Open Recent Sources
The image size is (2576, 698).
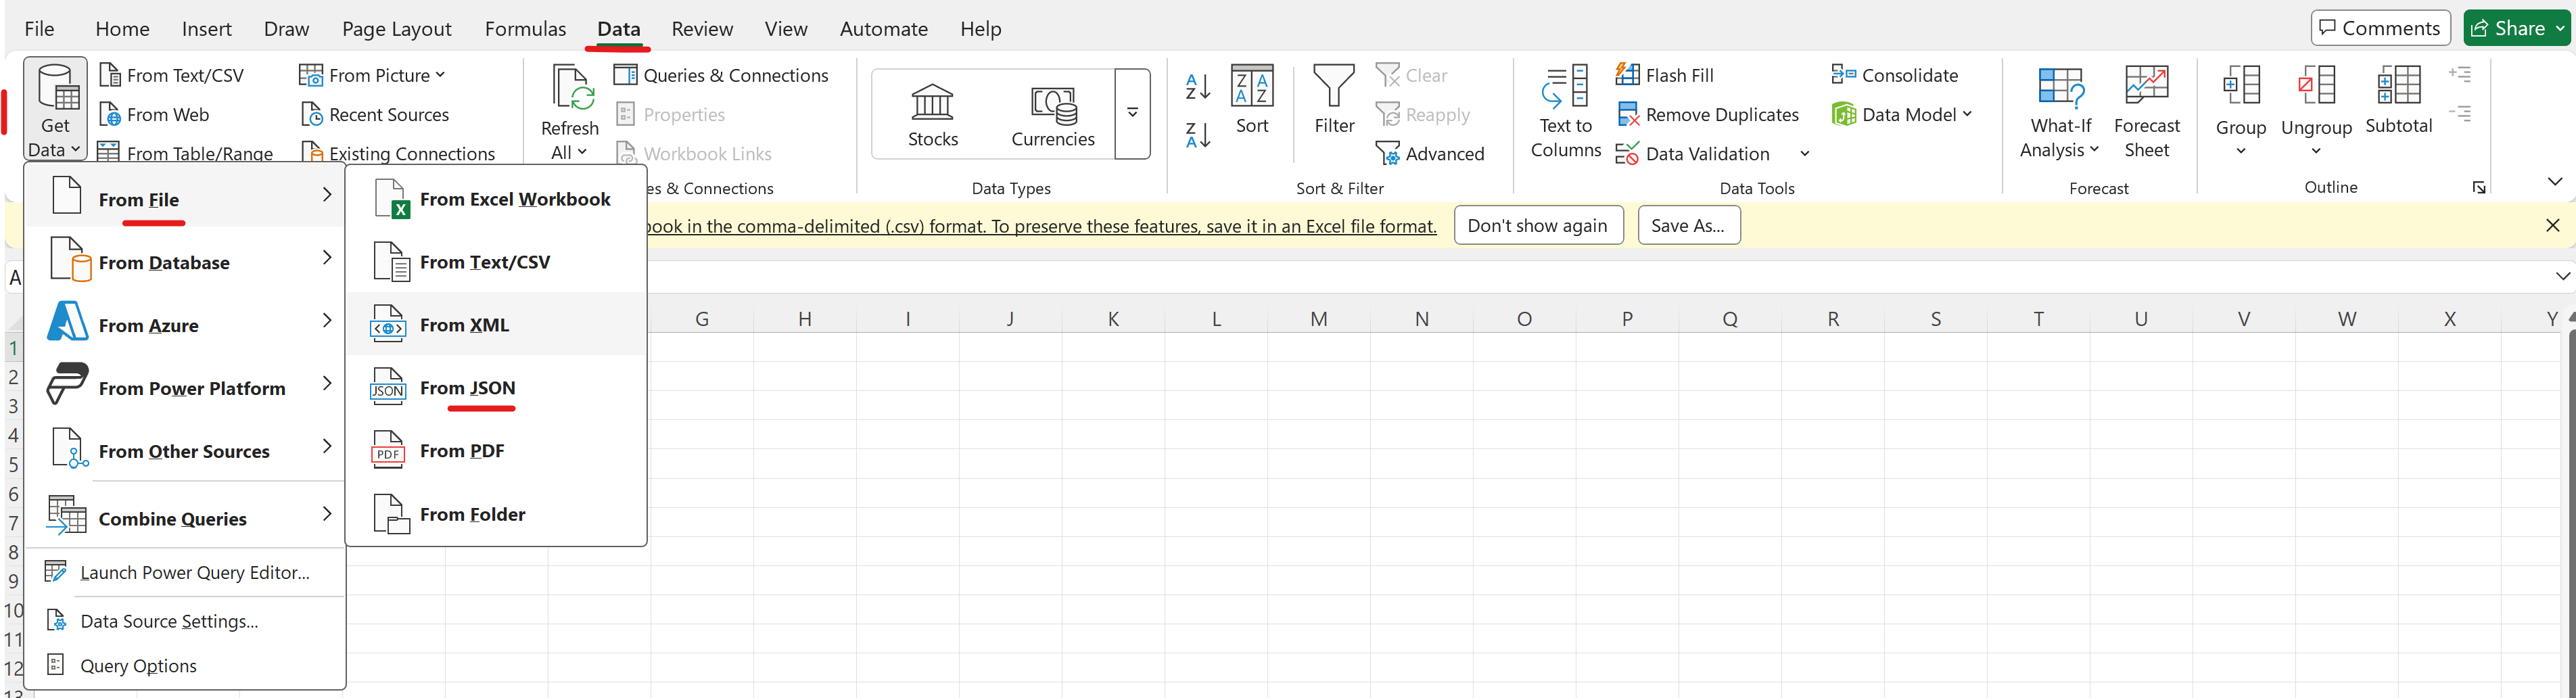pyautogui.click(x=375, y=115)
